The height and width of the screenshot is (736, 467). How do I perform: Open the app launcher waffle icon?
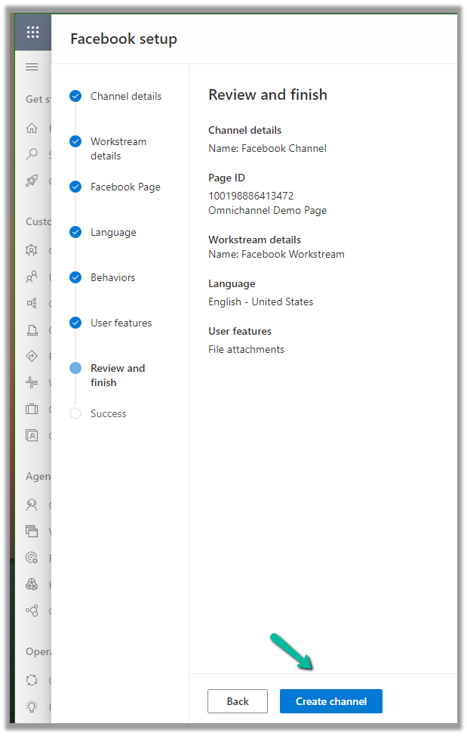[x=32, y=32]
